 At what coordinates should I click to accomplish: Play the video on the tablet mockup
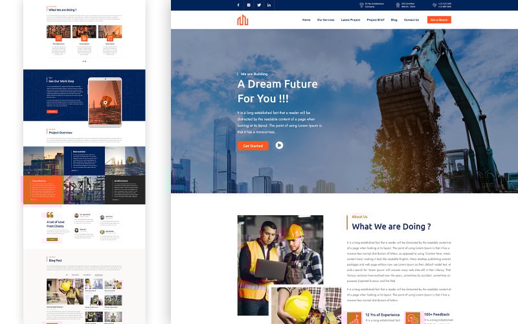pyautogui.click(x=105, y=102)
